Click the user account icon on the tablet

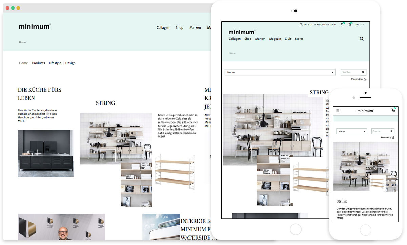301,24
